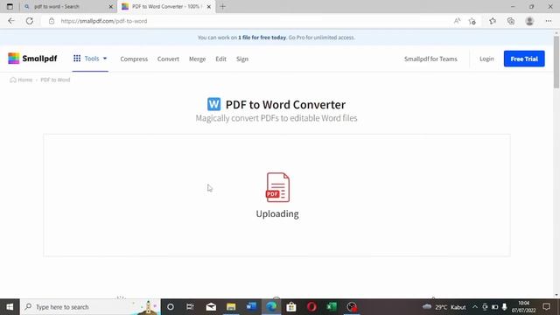Open the Compress menu item

[134, 59]
